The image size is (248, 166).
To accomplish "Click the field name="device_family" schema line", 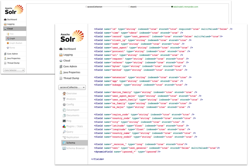I will point(145,92).
